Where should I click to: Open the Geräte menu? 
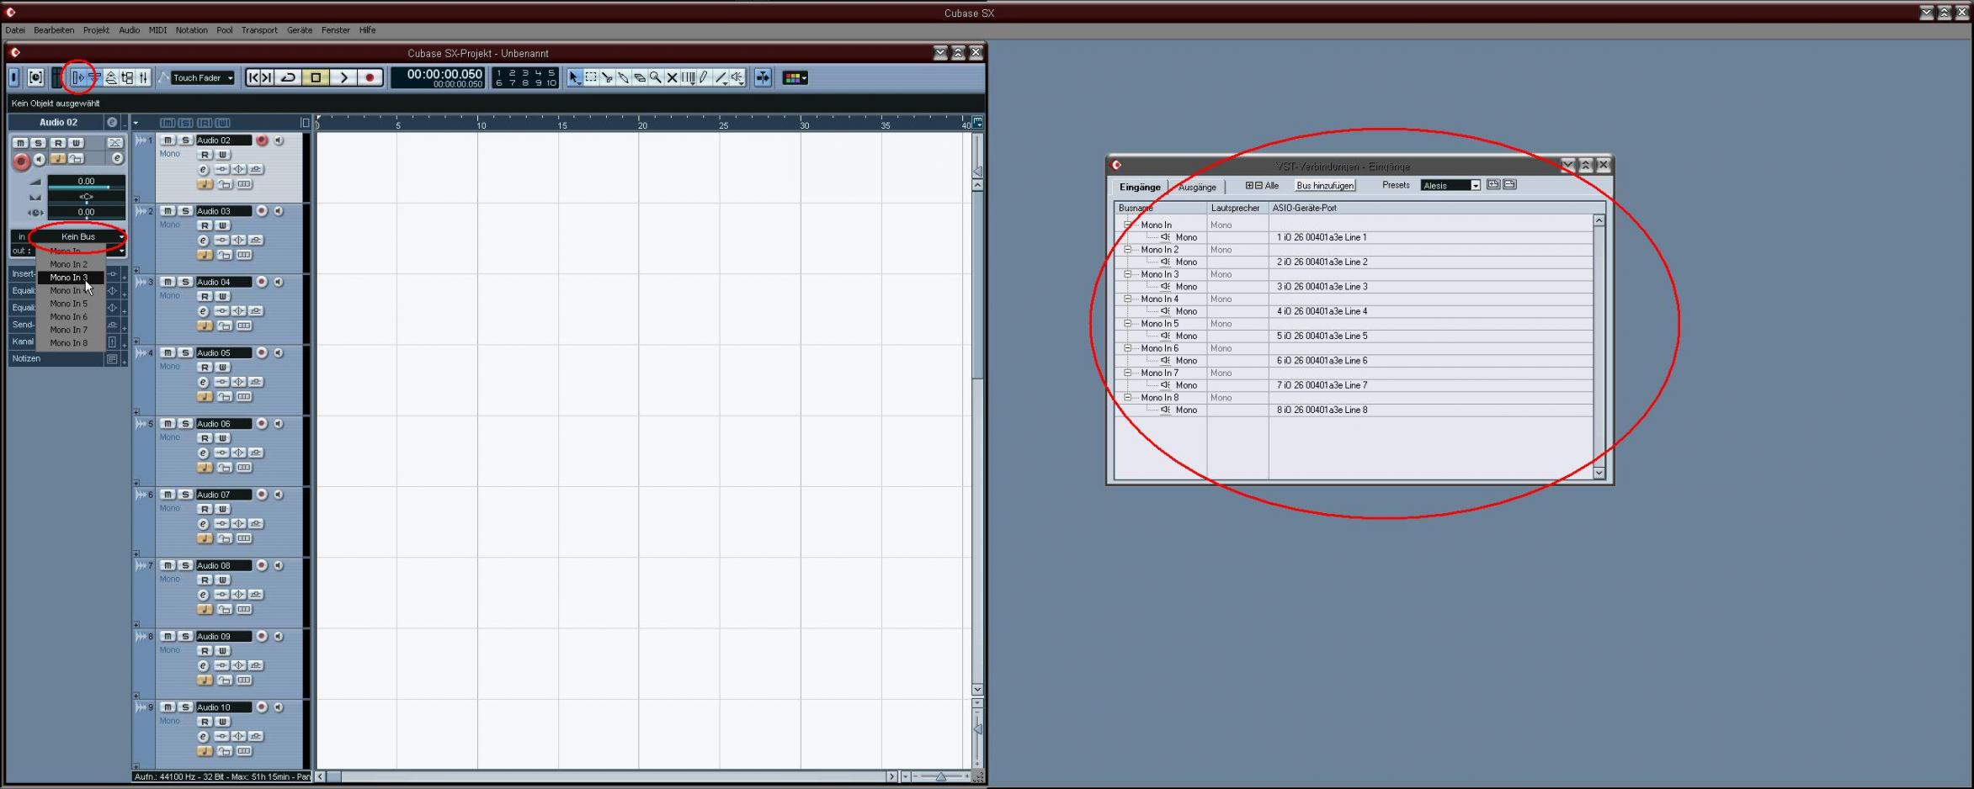click(300, 30)
